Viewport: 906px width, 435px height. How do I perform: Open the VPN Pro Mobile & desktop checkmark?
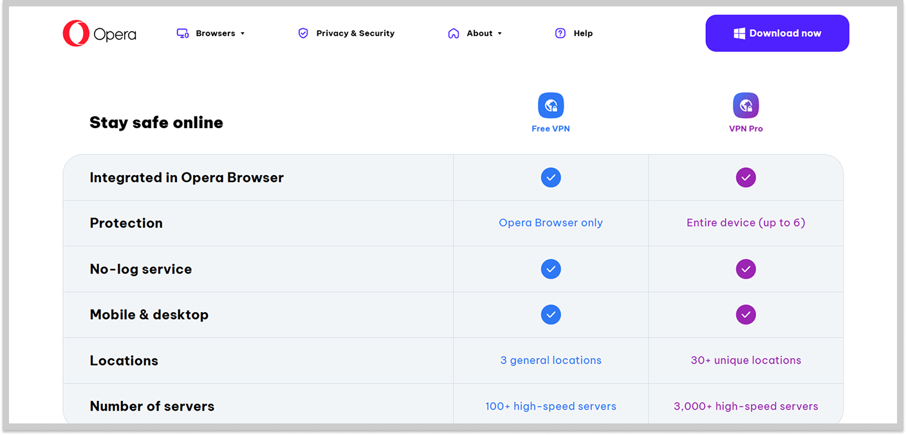[x=746, y=315]
